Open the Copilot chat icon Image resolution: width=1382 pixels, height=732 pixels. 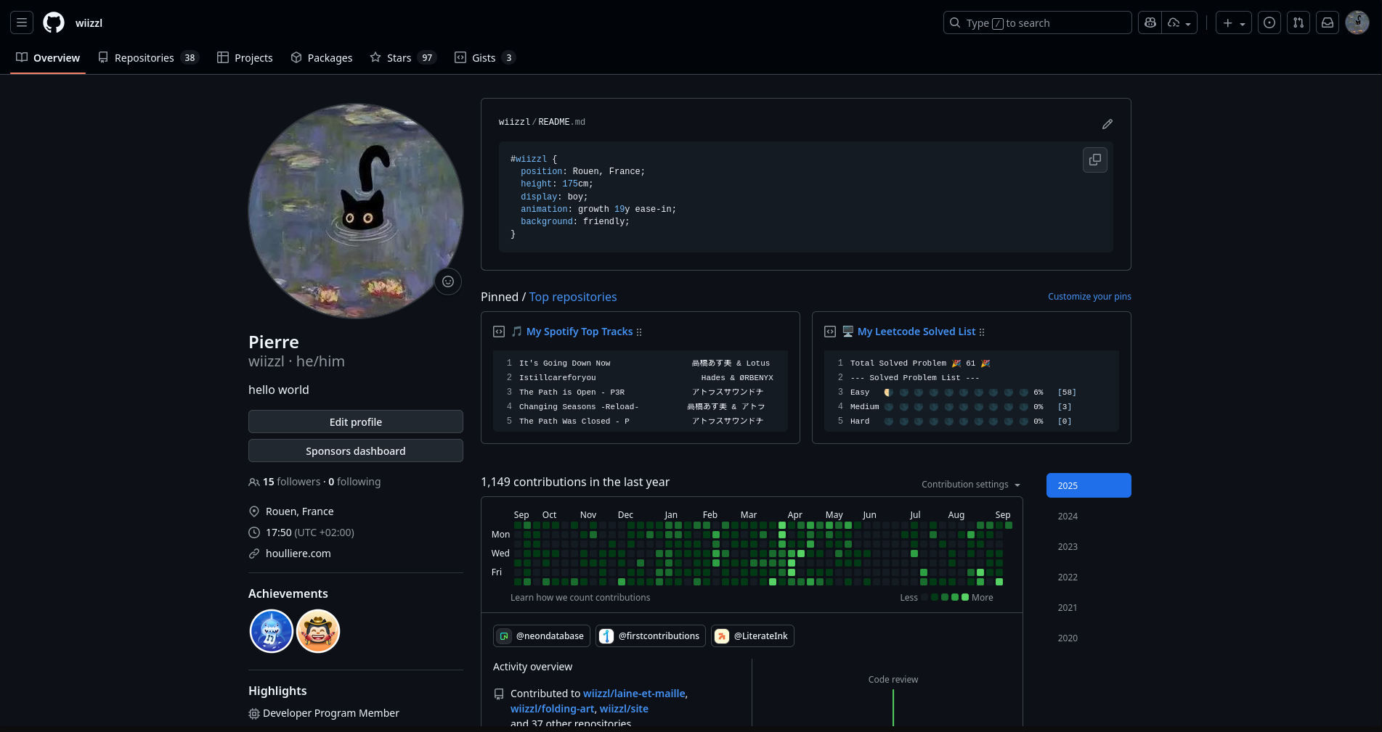(x=1150, y=22)
